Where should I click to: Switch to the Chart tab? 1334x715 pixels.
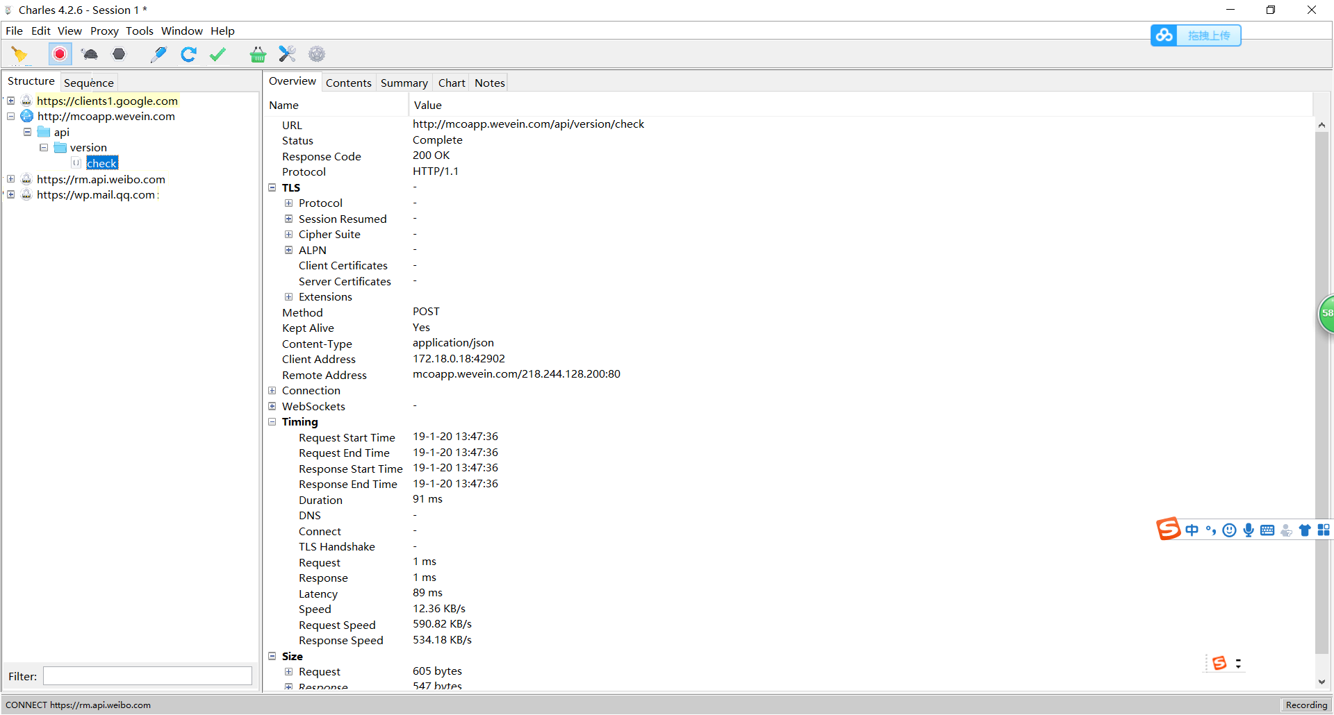pyautogui.click(x=452, y=83)
